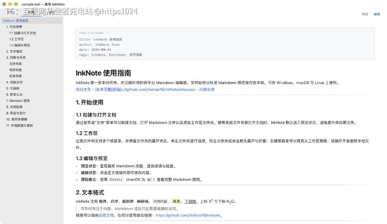
Task: Click the InkNote 使用指南 main heading
Action: pyautogui.click(x=103, y=73)
